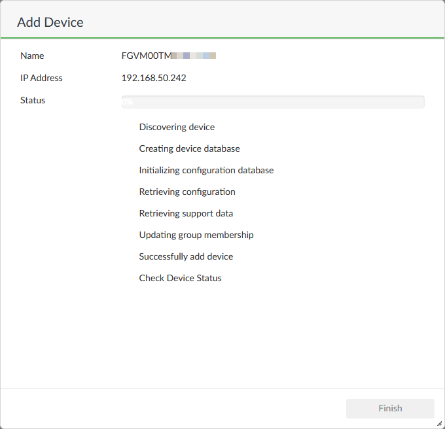Click the Check Device Status step
This screenshot has height=429, width=445.
tap(180, 278)
